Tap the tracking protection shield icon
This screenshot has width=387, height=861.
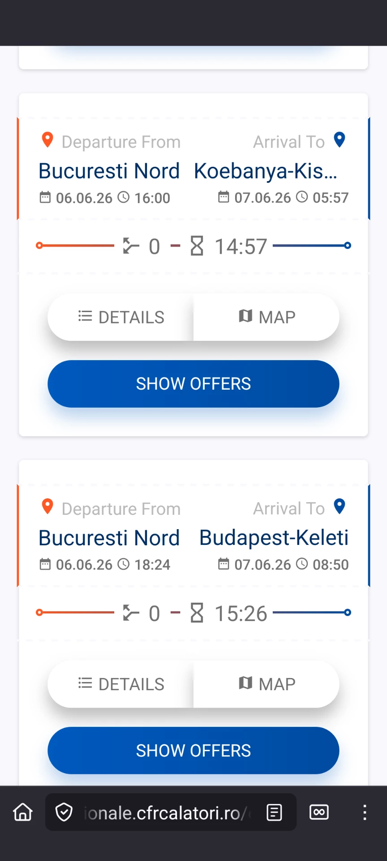(x=64, y=812)
